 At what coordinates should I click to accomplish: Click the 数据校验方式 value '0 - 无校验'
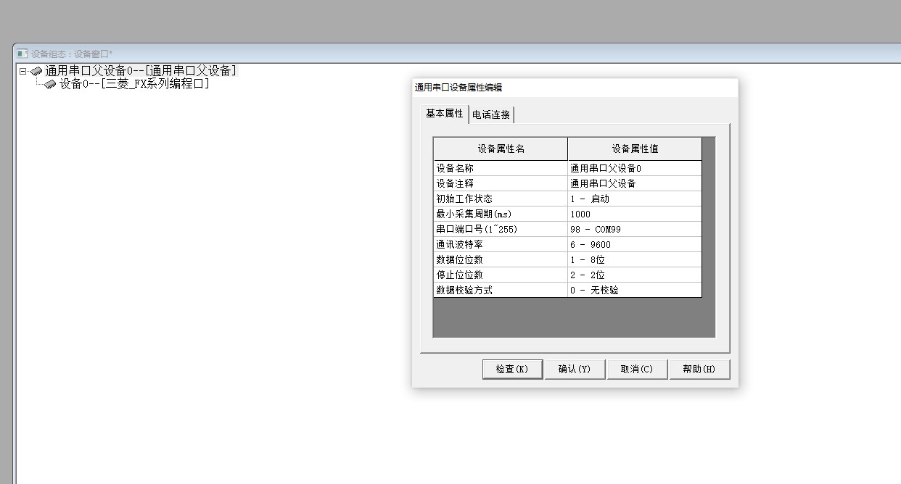634,290
